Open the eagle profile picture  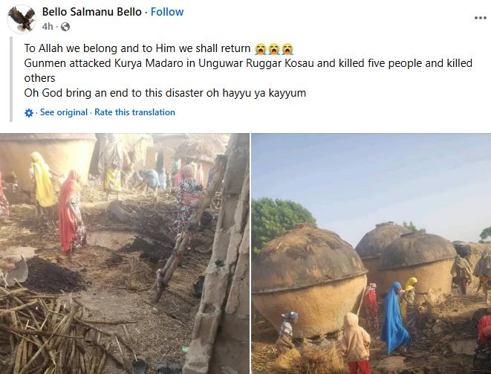(22, 19)
